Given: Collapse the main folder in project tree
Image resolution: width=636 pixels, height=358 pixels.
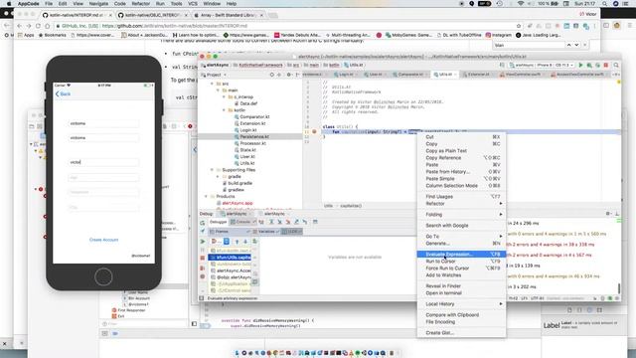Looking at the screenshot, I should (218, 90).
